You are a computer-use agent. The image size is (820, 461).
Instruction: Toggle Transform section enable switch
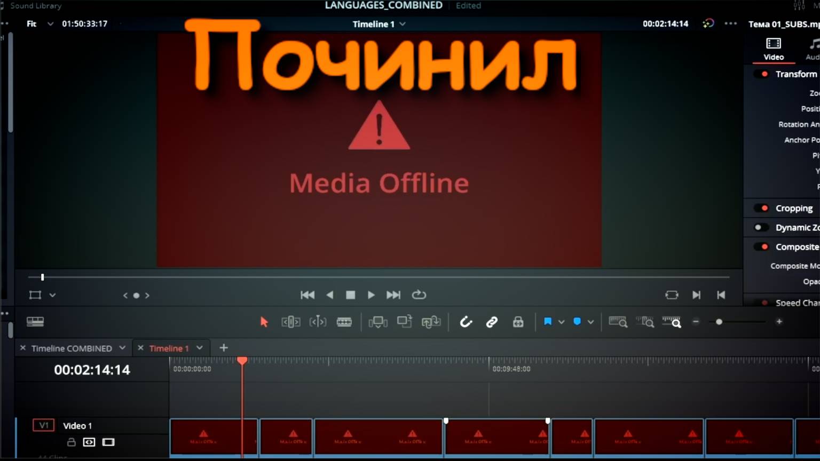[x=761, y=74]
